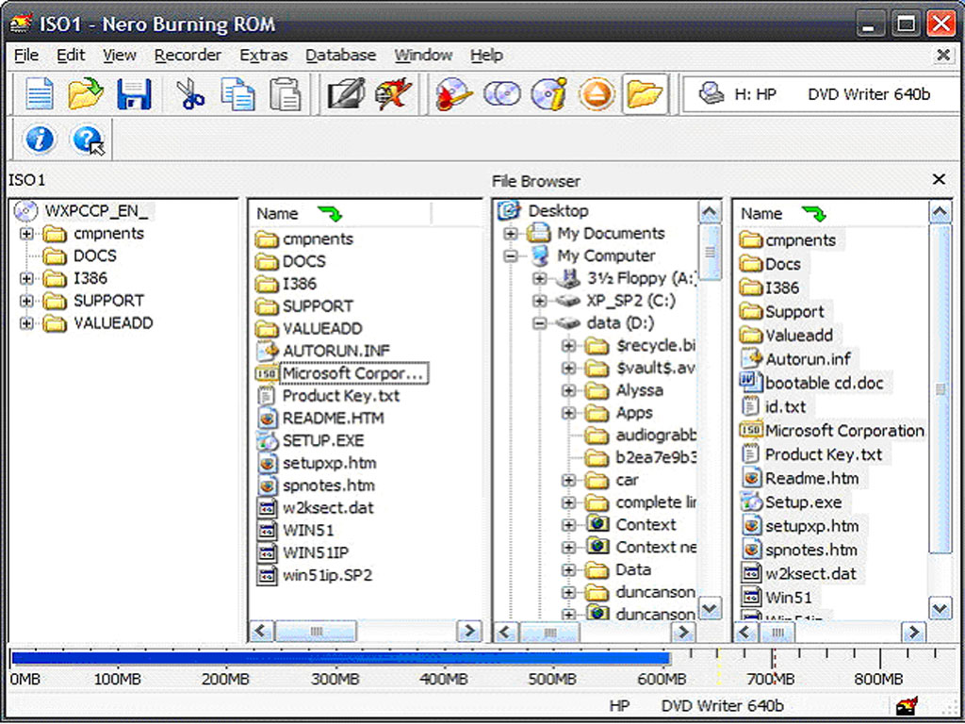Select SETUP.EXE in ISO1 list
The height and width of the screenshot is (724, 965).
322,441
